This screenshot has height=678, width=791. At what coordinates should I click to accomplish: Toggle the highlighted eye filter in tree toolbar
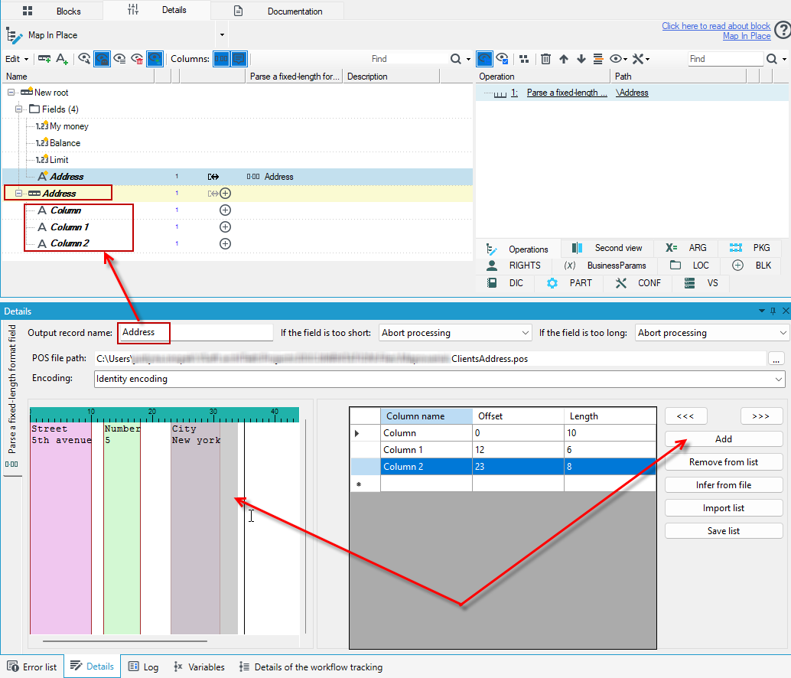[102, 59]
